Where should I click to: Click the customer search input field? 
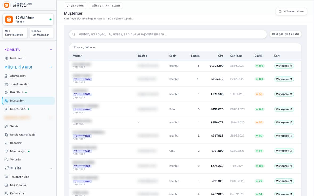point(168,34)
